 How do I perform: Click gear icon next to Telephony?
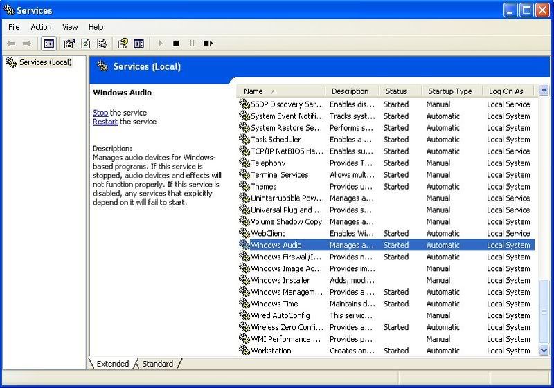(x=244, y=163)
